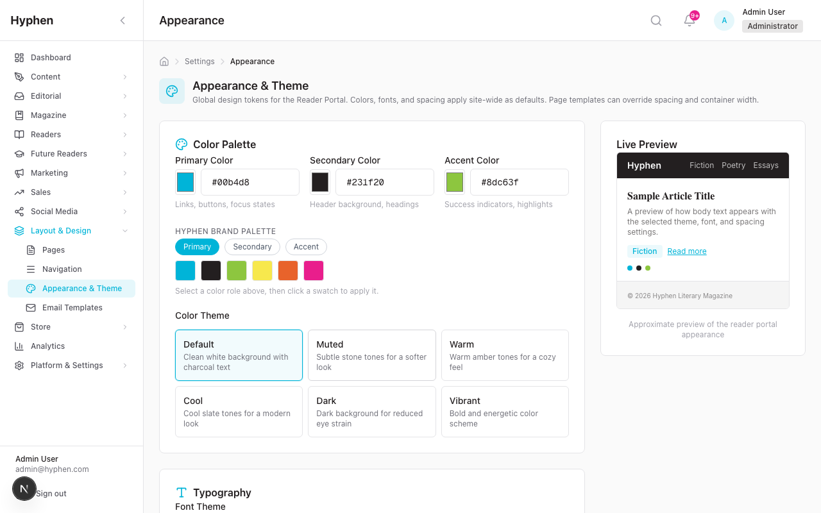Click the yellow swatch in the brand palette

[262, 270]
